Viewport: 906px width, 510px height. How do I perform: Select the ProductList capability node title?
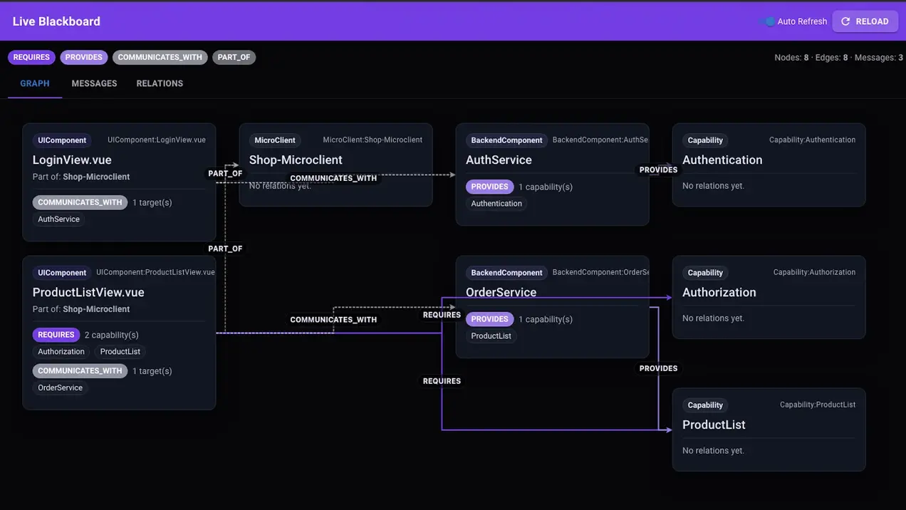714,425
